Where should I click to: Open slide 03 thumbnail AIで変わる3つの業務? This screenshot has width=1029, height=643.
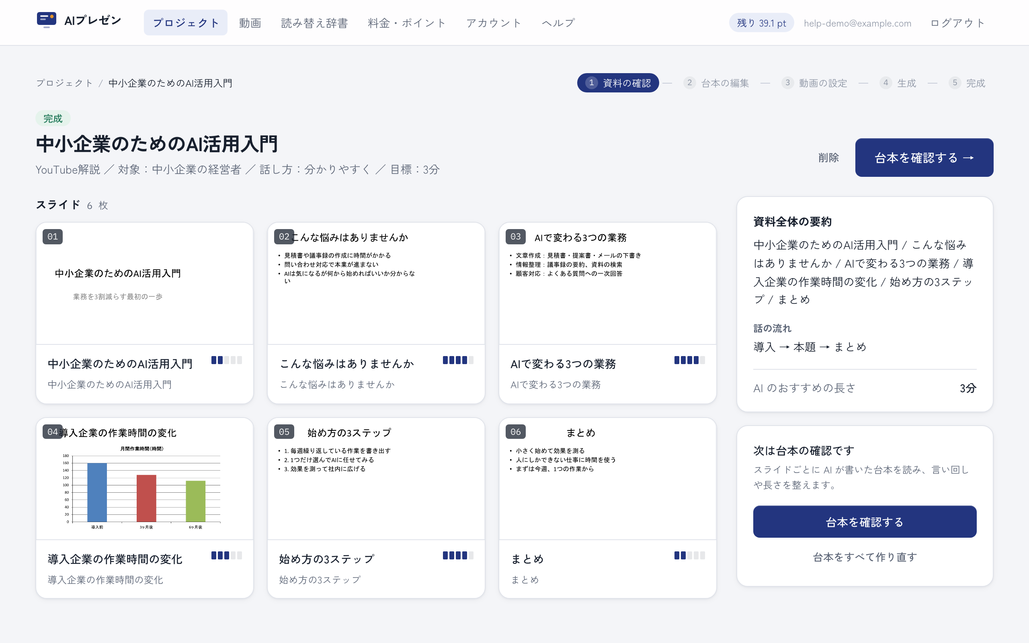pos(608,284)
